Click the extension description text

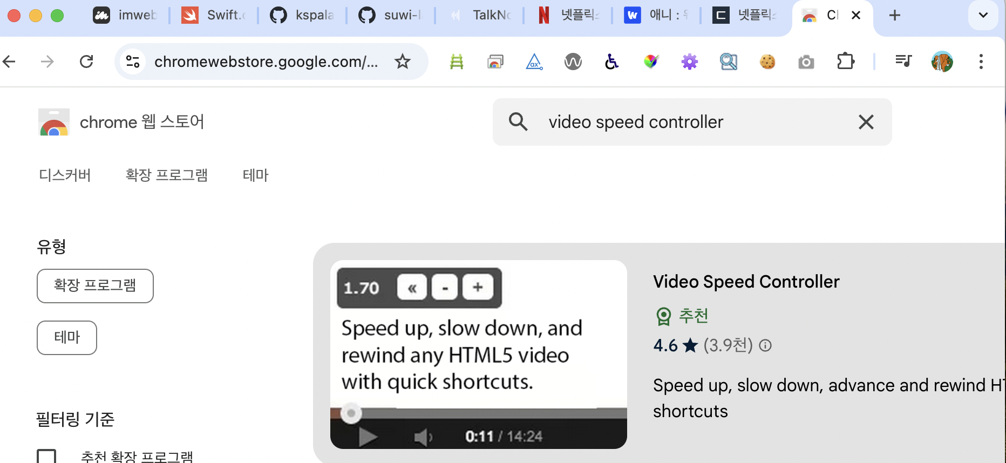click(829, 398)
